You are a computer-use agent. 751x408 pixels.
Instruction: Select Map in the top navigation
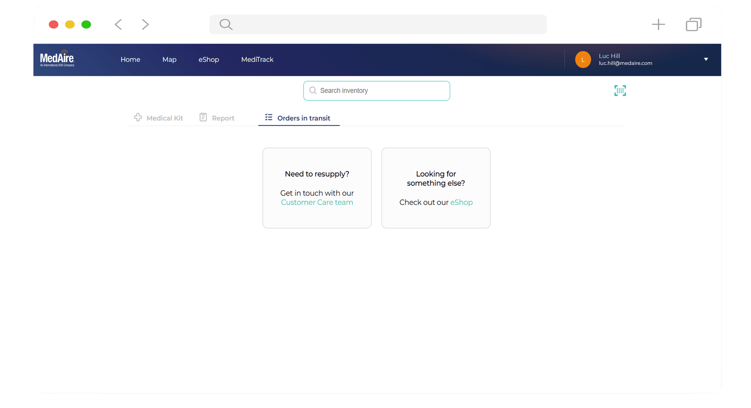[x=169, y=59]
